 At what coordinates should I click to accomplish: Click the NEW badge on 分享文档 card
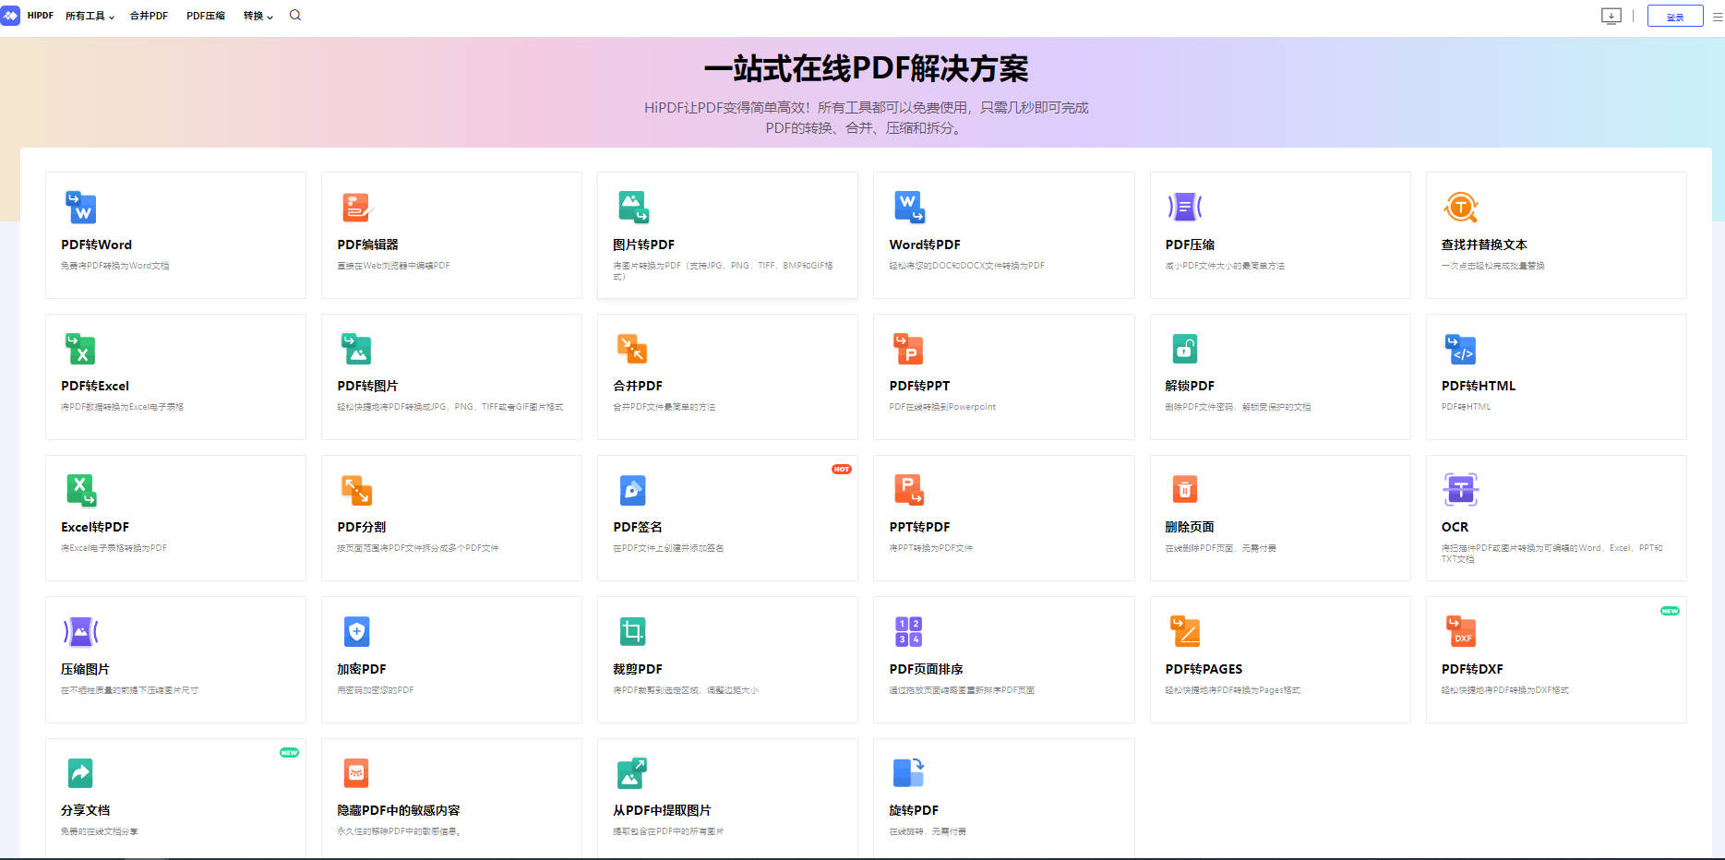pos(289,752)
